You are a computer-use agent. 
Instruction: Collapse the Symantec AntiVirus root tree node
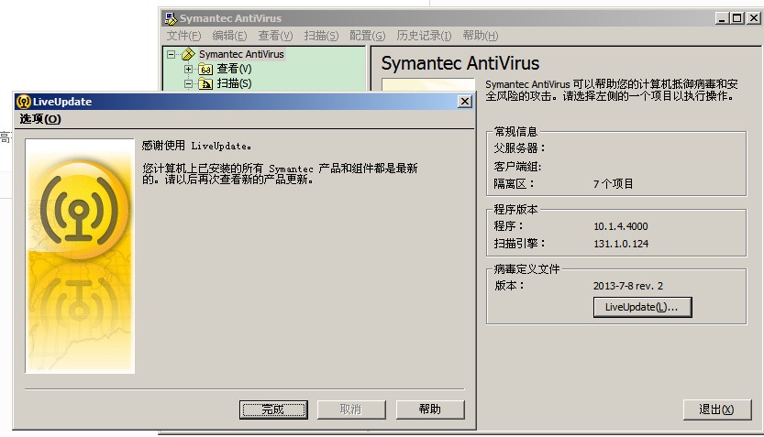coord(171,54)
